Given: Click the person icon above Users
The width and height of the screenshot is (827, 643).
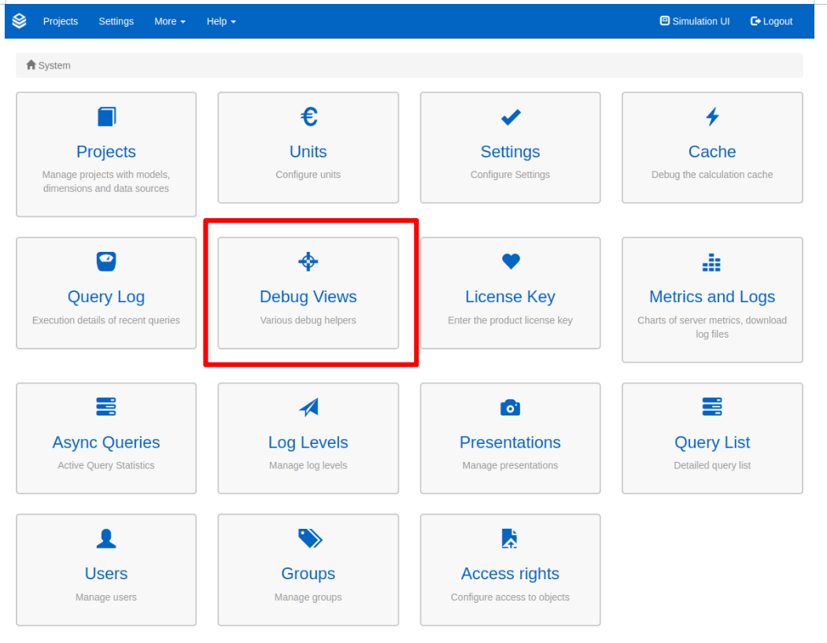Looking at the screenshot, I should [106, 538].
